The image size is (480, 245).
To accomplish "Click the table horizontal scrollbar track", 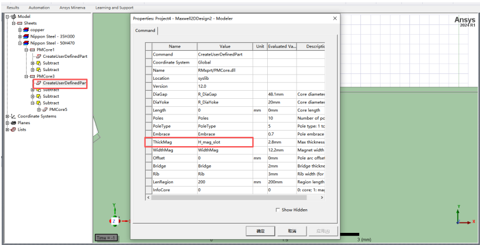I will click(235, 198).
